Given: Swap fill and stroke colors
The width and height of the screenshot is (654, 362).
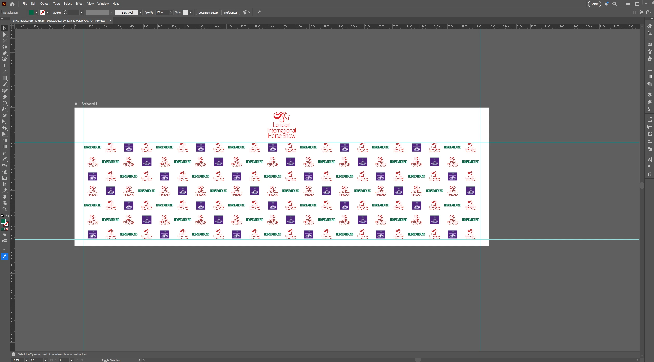Looking at the screenshot, I should [8, 216].
